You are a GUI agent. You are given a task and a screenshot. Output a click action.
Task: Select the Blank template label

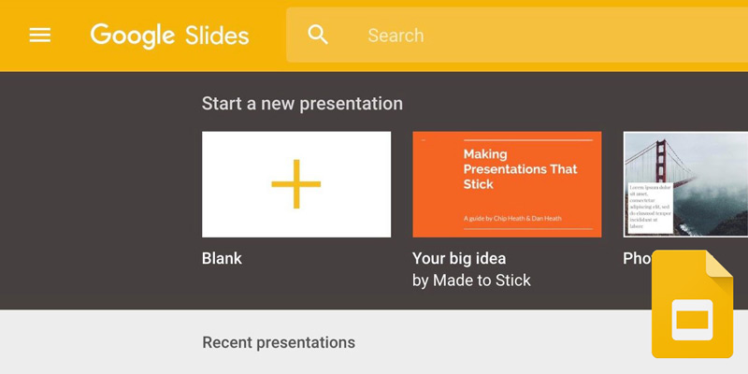(x=222, y=258)
